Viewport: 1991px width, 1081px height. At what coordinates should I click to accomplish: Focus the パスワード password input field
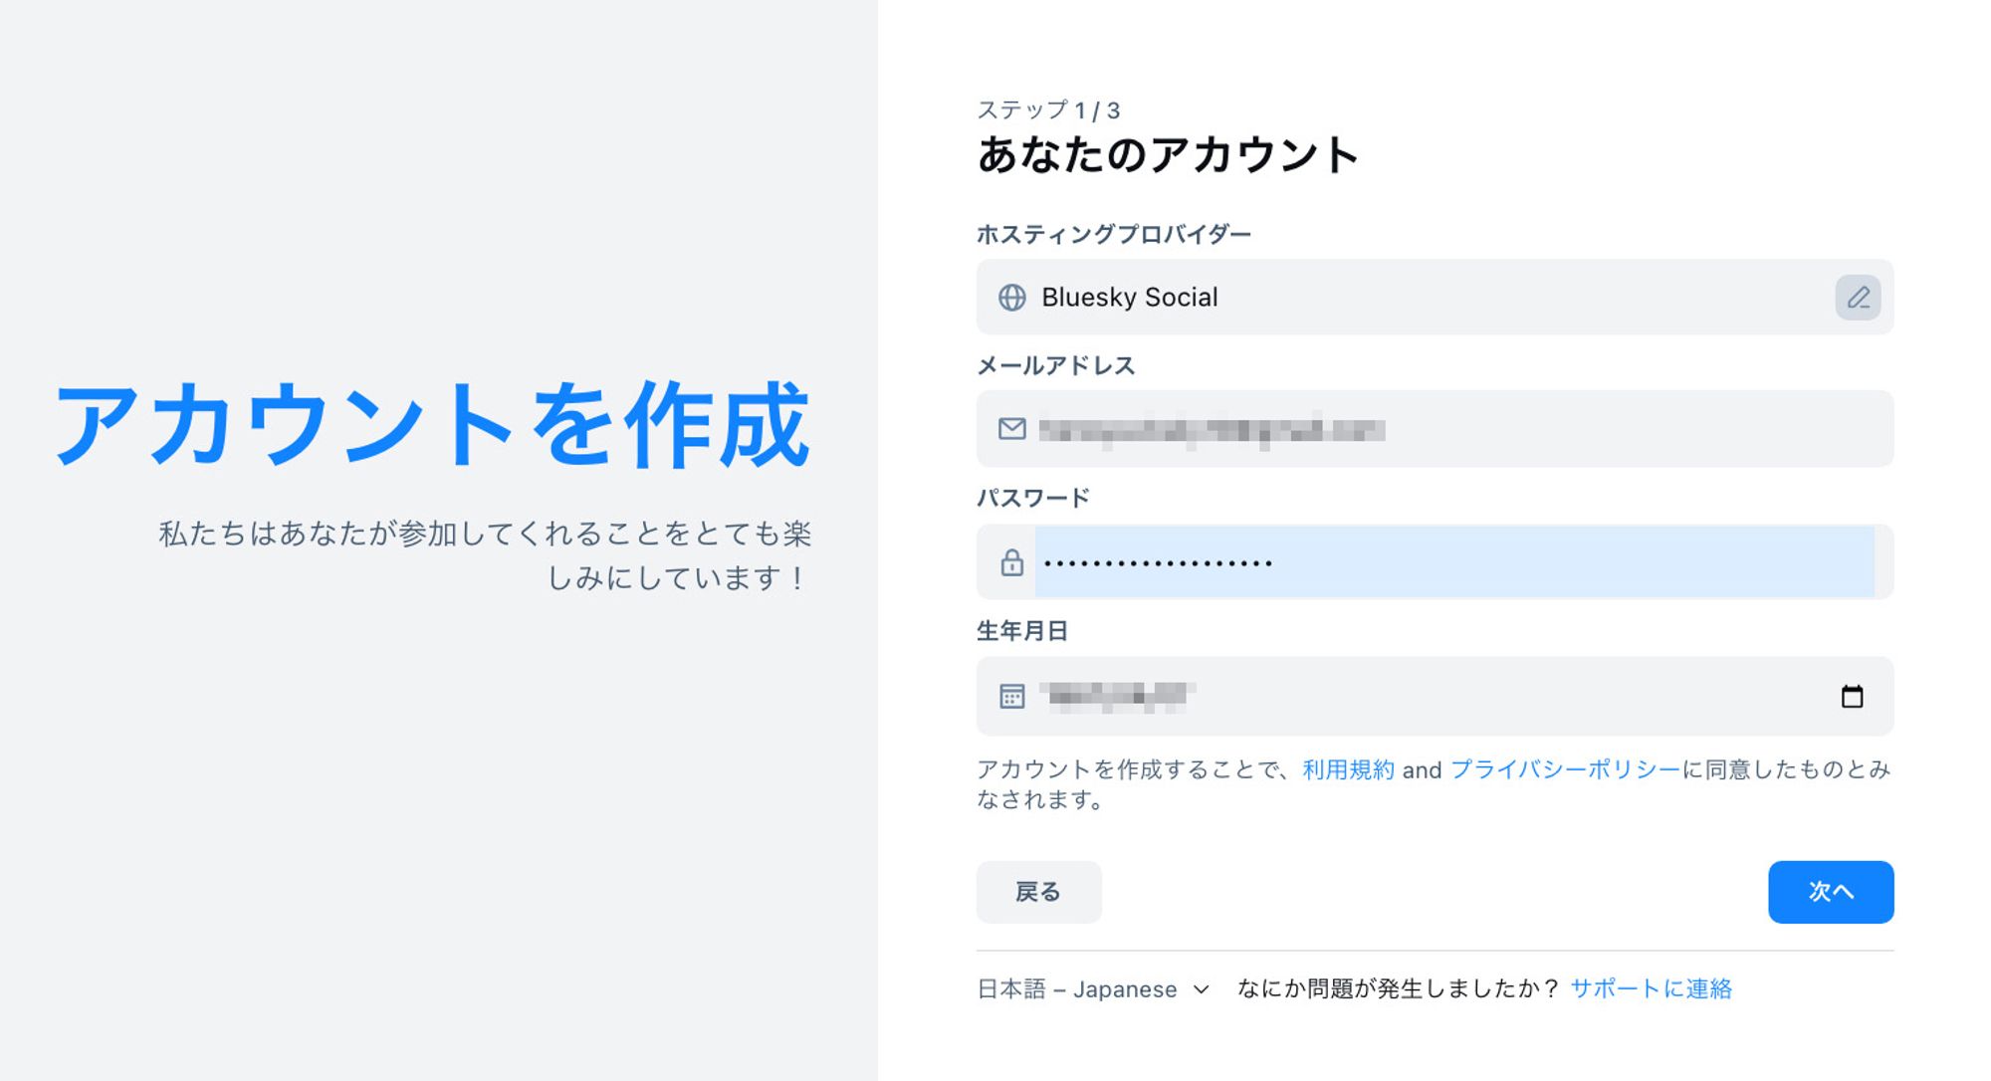[x=1435, y=562]
